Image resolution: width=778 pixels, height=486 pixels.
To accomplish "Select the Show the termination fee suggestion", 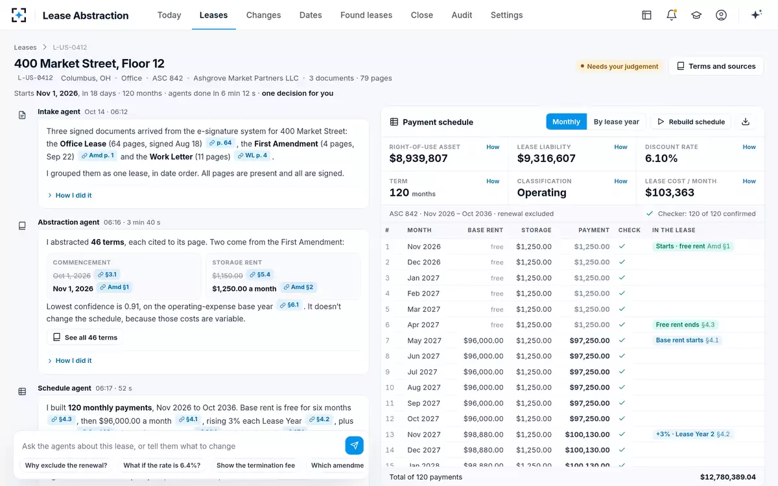I will click(x=255, y=465).
